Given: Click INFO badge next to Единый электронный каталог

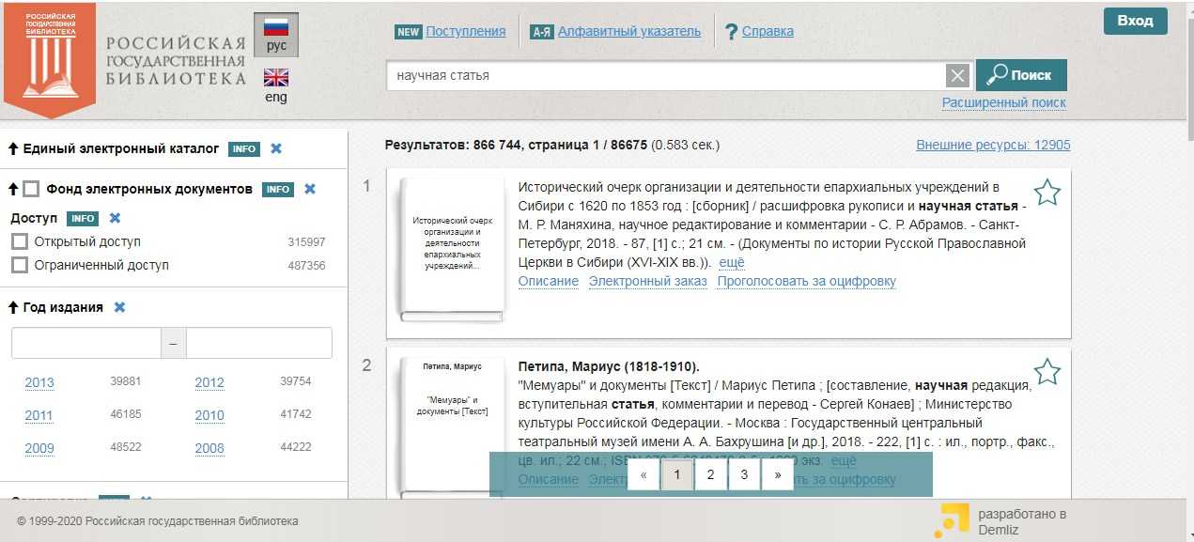Looking at the screenshot, I should pos(244,148).
